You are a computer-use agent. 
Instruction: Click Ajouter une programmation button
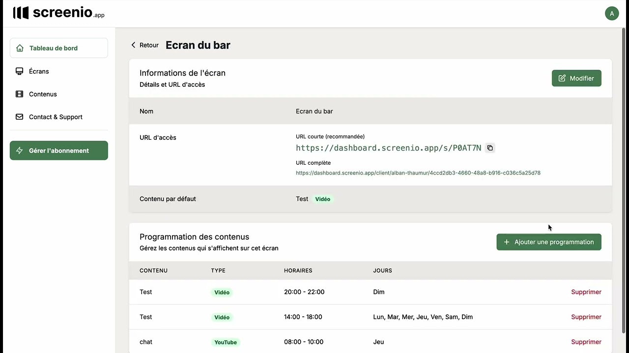[549, 242]
